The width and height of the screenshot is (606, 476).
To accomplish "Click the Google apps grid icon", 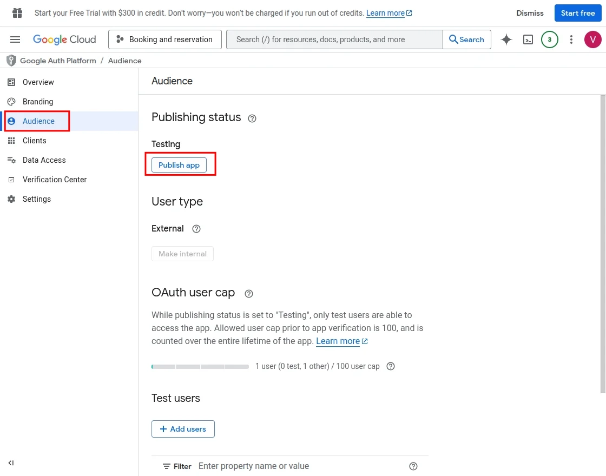I will click(17, 12).
